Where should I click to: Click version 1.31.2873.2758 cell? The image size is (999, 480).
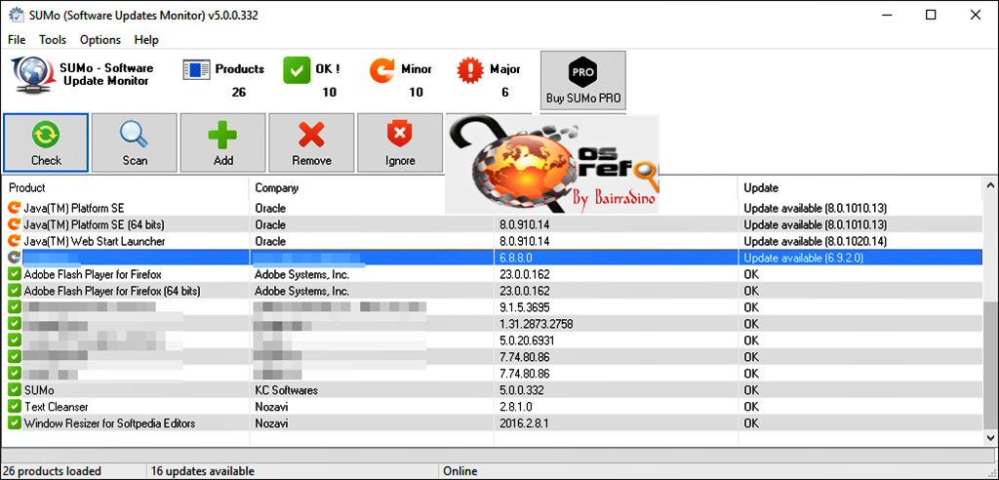coord(537,324)
